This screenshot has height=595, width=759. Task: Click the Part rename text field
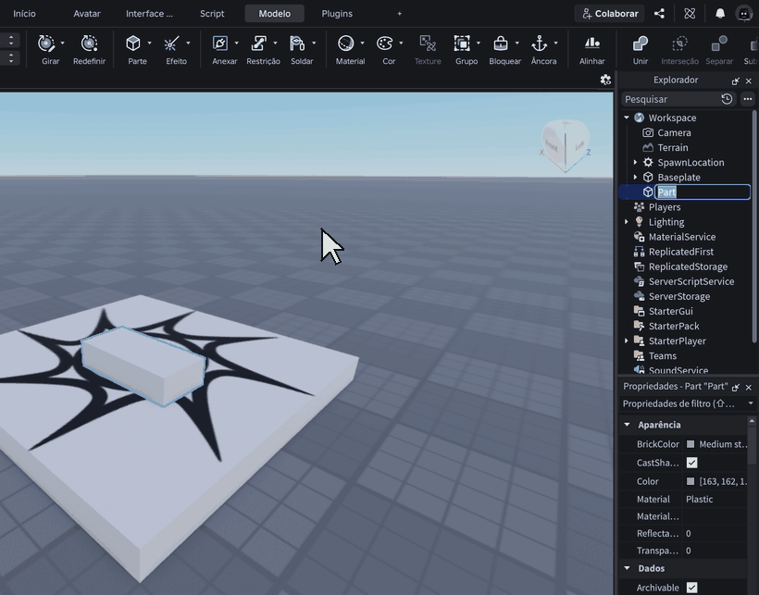(703, 192)
